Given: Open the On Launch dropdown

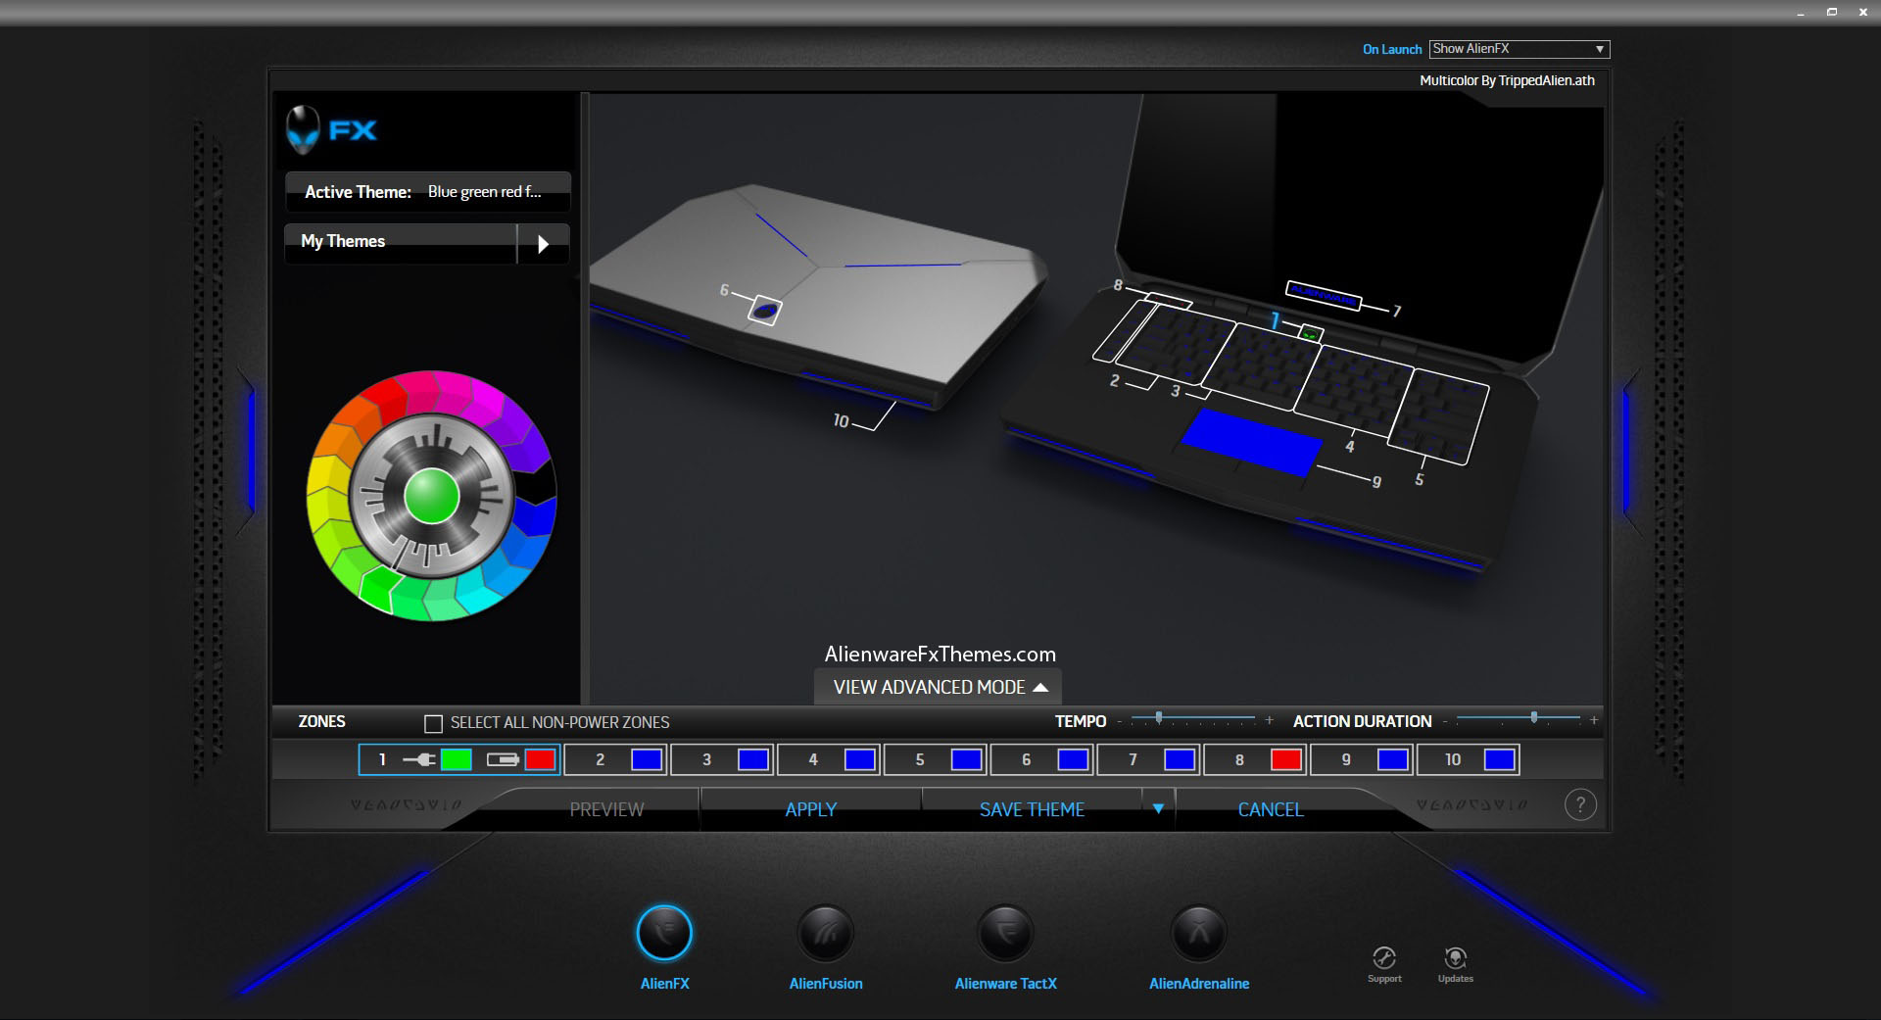Looking at the screenshot, I should [x=1519, y=49].
